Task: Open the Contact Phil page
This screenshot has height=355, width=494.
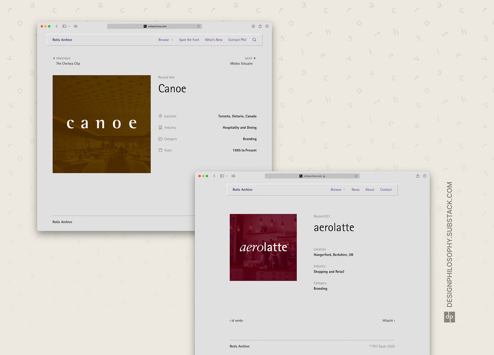Action: click(237, 40)
